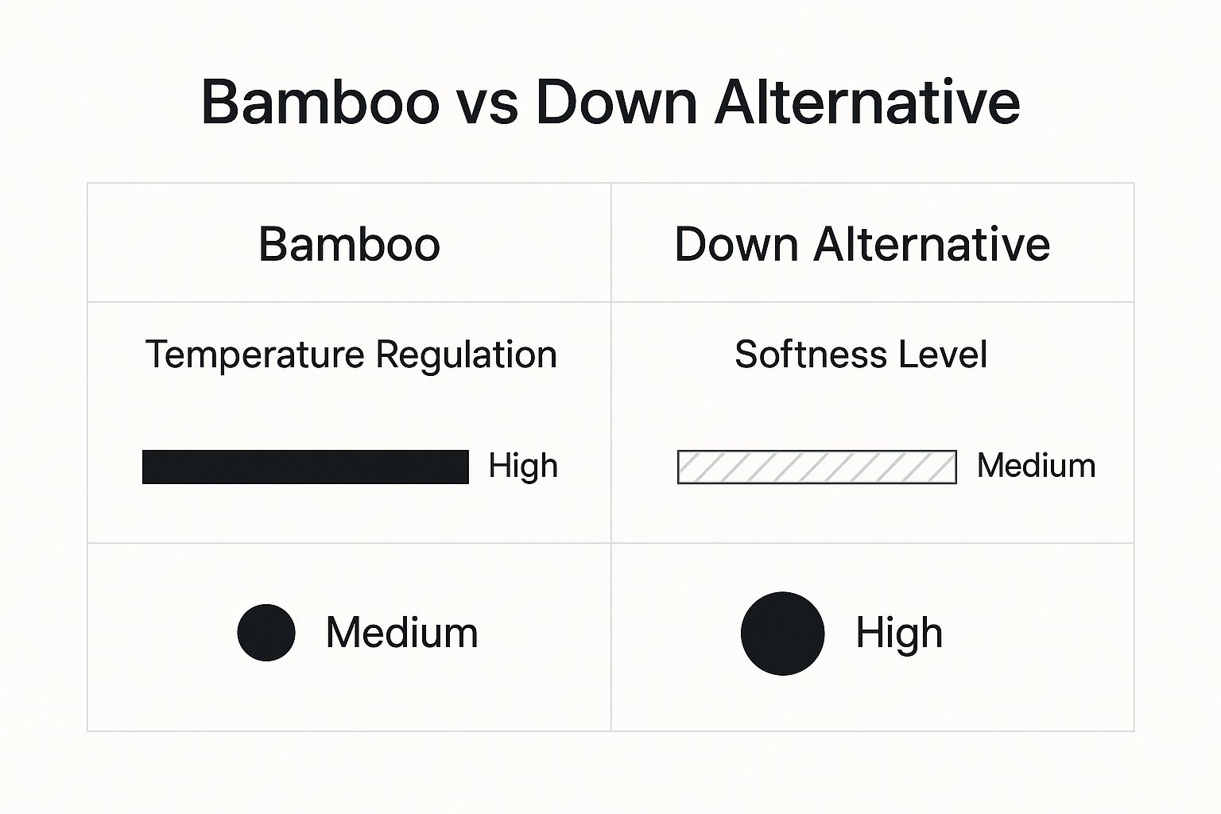Click the large black circle beside High
This screenshot has height=814, width=1221.
point(782,634)
